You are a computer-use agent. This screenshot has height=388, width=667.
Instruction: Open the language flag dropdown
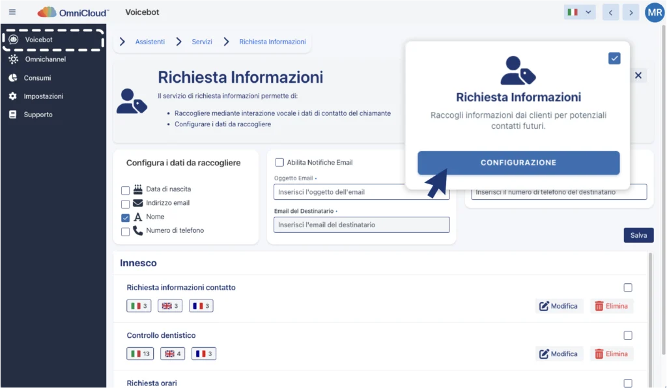click(x=580, y=12)
